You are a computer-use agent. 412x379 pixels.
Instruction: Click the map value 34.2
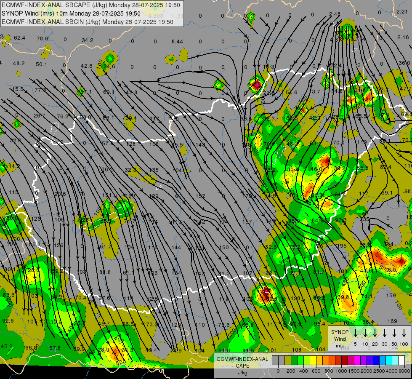point(88,40)
